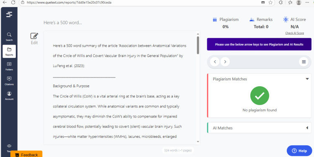Click the 0% plagiarism value
Viewport: 314px width, 157px height.
tap(226, 27)
